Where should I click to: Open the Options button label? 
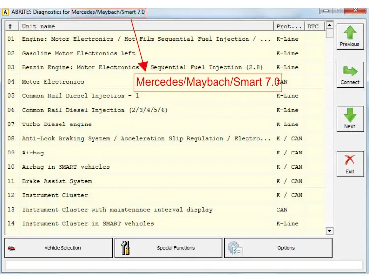pos(286,248)
